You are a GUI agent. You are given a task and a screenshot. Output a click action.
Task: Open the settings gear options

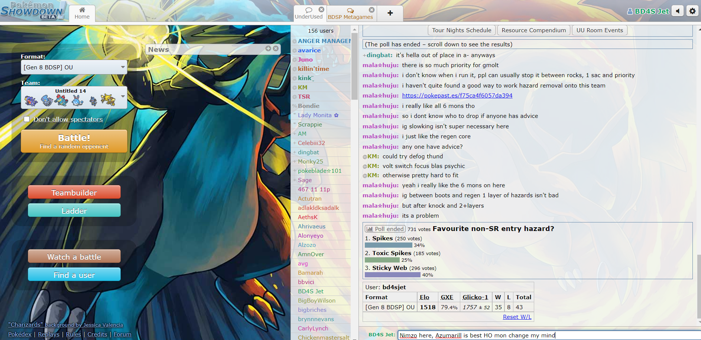(x=692, y=11)
